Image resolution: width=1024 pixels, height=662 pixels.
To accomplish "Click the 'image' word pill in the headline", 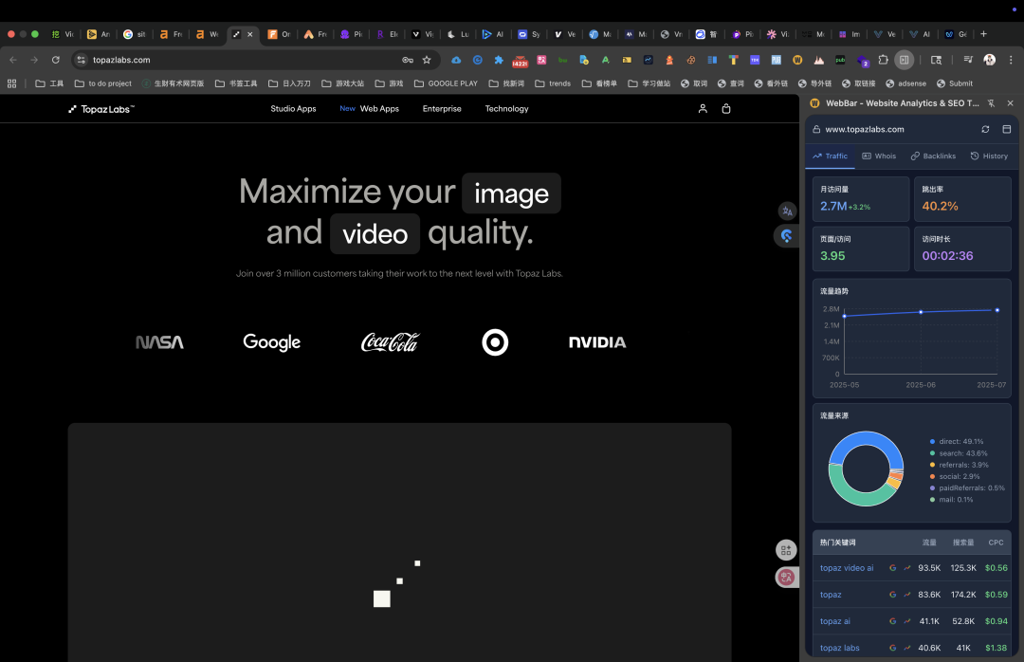I will pos(511,193).
